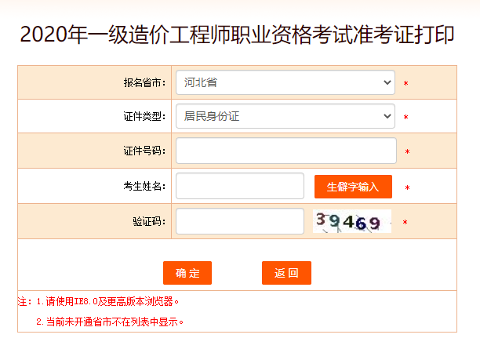The width and height of the screenshot is (480, 349).
Task: Click the 证件号码 field label
Action: pyautogui.click(x=144, y=151)
